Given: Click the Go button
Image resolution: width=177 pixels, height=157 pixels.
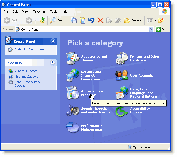Looking at the screenshot, I should tap(161, 29).
